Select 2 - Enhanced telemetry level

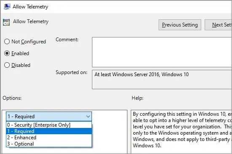(49, 138)
